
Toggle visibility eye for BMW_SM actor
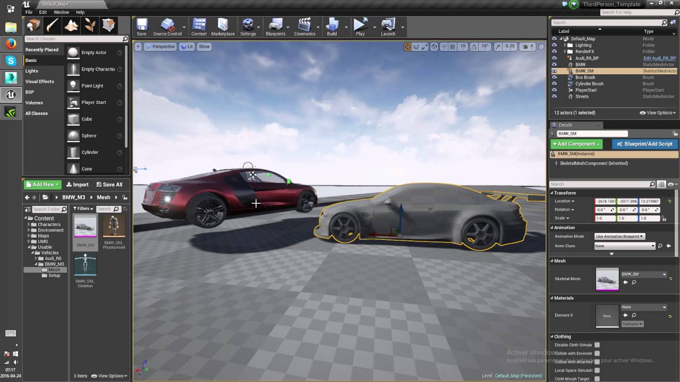pyautogui.click(x=555, y=71)
